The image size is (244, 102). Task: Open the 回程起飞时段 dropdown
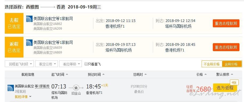tap(19, 64)
